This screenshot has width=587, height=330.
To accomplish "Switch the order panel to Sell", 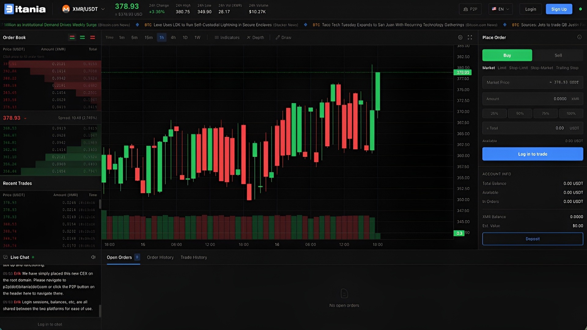I will coord(558,55).
